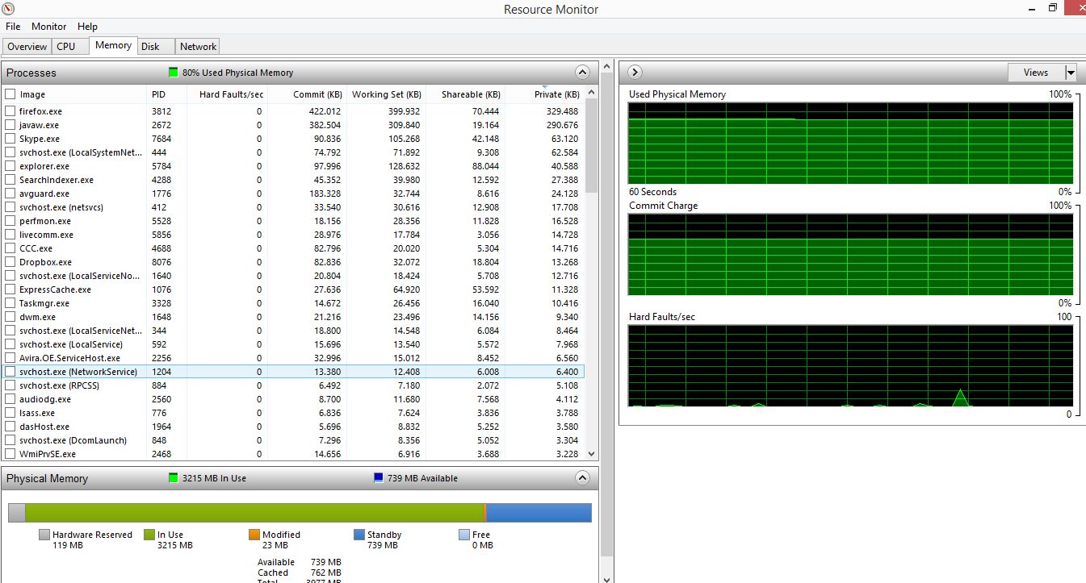Click the Commit Charge graph
Viewport: 1086px width, 583px height.
pos(850,255)
